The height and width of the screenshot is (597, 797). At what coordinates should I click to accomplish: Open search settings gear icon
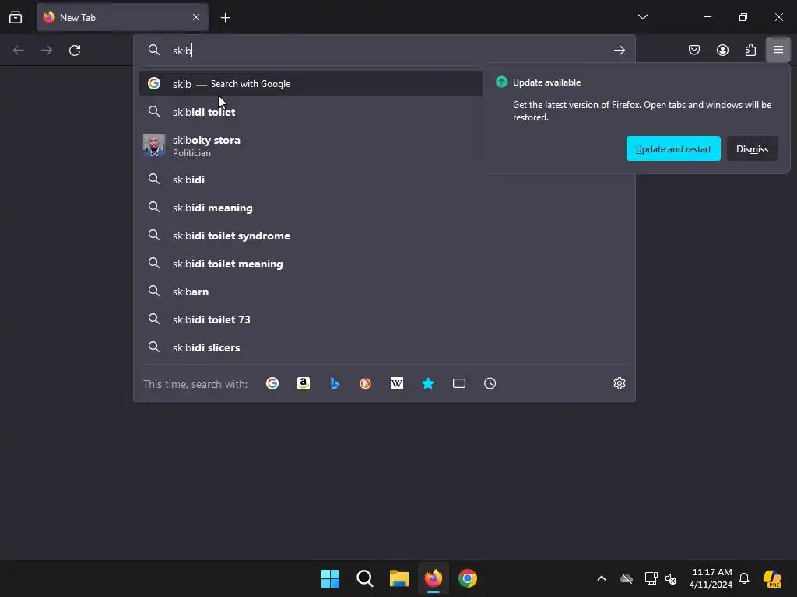(619, 383)
